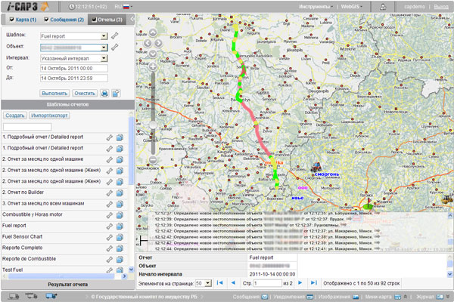Screen dimensions: 454x302
Task: Go to next page of report results
Action: point(300,282)
